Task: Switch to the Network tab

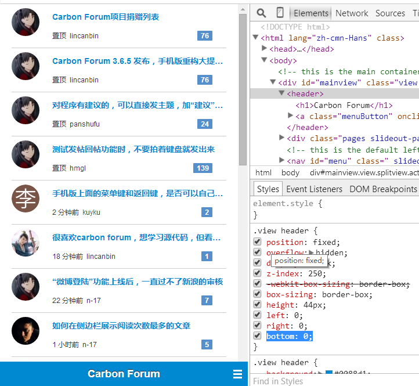Action: click(x=352, y=13)
